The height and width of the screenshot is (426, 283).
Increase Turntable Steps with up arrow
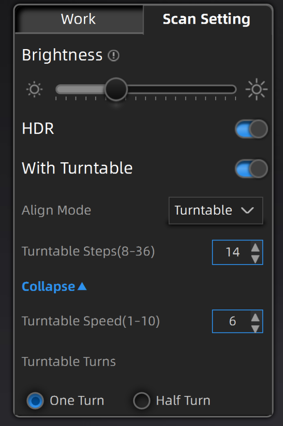pyautogui.click(x=255, y=247)
